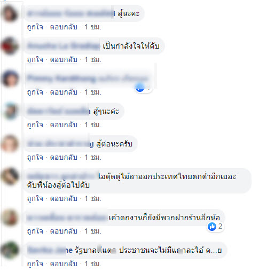Click ถูกใจ under the สู้ๆนะค่ะ comment

(35, 125)
